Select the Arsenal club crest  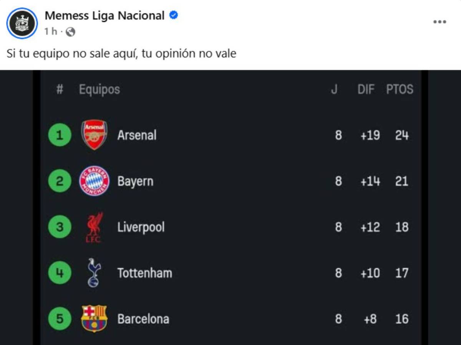(x=94, y=135)
